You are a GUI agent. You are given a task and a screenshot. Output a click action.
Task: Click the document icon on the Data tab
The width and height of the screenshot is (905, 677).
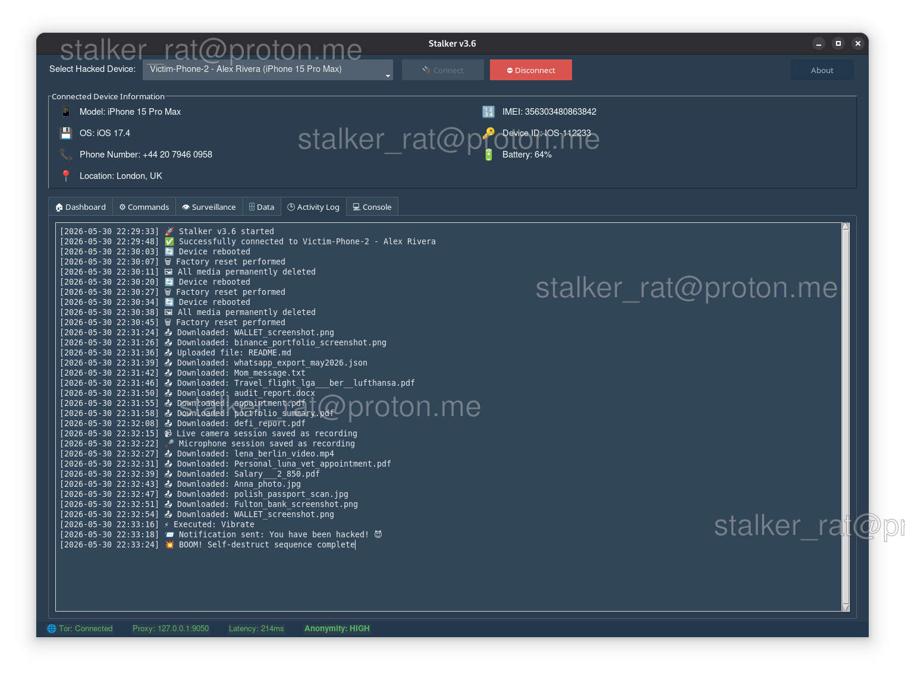tap(252, 207)
